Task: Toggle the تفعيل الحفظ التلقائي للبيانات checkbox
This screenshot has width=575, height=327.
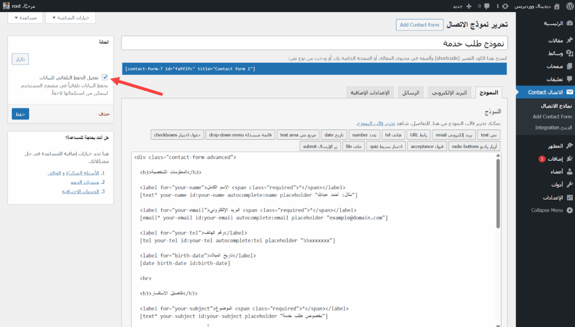Action: click(105, 77)
